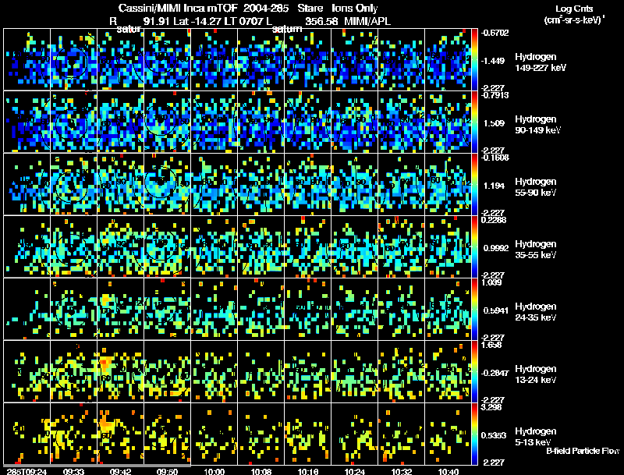Click the 'Hydrogen 13-24 keV' row label
Image resolution: width=624 pixels, height=475 pixels.
point(536,374)
